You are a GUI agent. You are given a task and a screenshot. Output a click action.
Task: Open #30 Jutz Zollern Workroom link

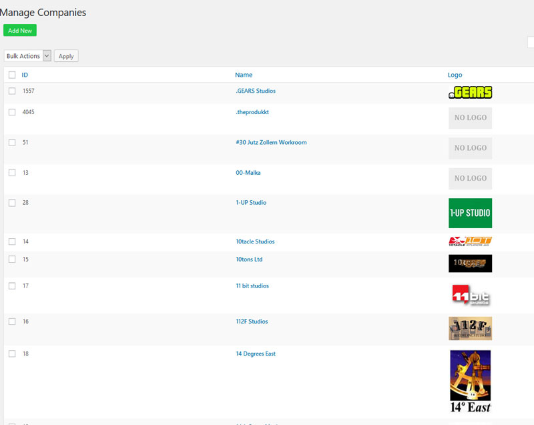[271, 142]
